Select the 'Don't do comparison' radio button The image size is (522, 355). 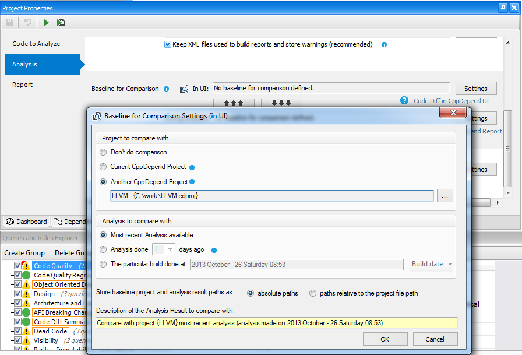pyautogui.click(x=103, y=152)
